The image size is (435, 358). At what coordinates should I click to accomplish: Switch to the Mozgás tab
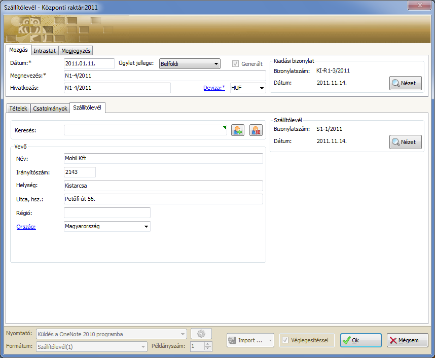pyautogui.click(x=18, y=50)
